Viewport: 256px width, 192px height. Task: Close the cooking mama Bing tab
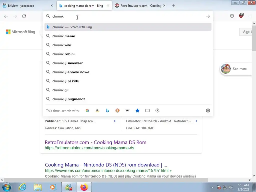click(108, 5)
